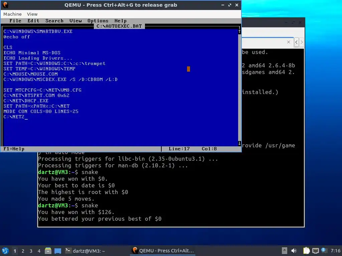Click 'SET PATH=C:\WINDOWS;C:\;c:\trumpet' line
Screen dimensions: 342x256
[x=54, y=63]
